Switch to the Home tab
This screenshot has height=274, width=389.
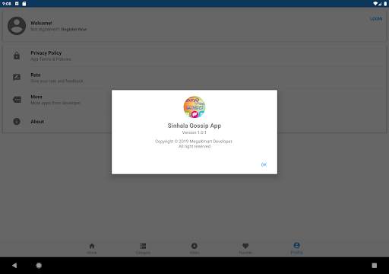point(92,248)
